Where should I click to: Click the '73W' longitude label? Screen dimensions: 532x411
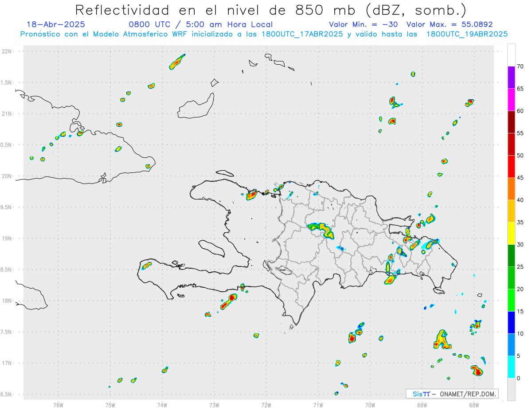coord(214,405)
